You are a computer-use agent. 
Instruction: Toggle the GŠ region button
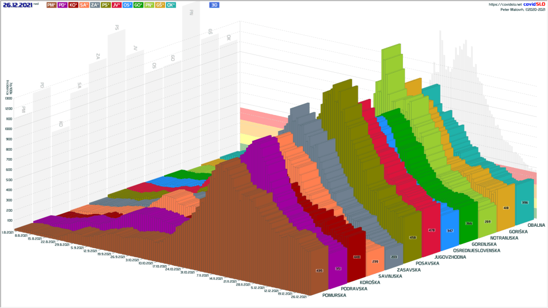[160, 5]
